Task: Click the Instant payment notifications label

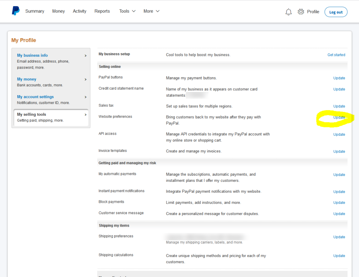Action: (x=121, y=191)
